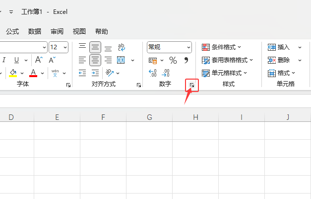Open 对齐方式 settings dialog launcher

pyautogui.click(x=139, y=86)
